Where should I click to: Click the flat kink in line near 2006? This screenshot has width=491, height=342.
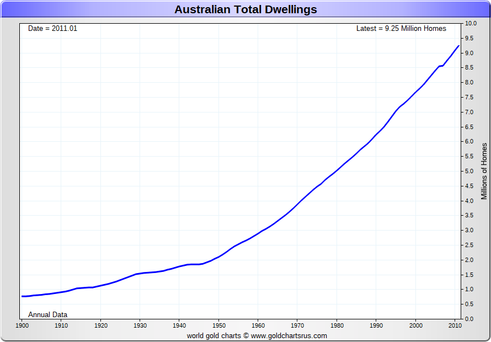tap(441, 66)
